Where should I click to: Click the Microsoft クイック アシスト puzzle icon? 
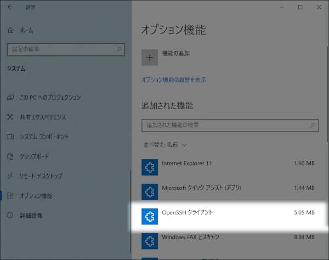click(x=150, y=192)
